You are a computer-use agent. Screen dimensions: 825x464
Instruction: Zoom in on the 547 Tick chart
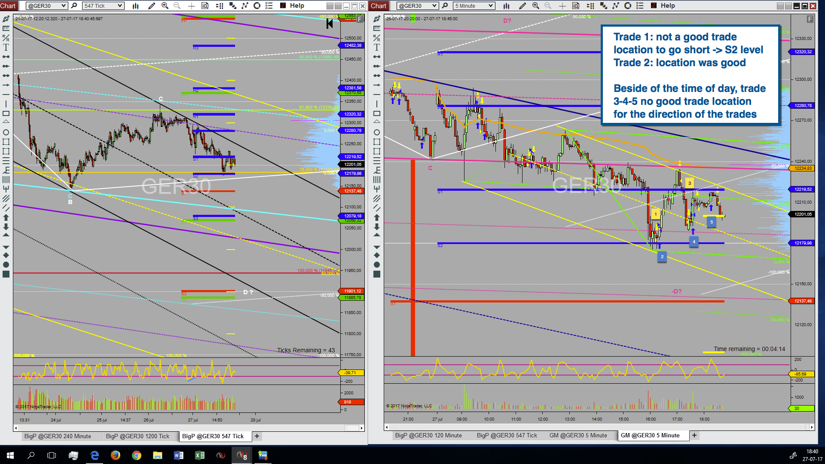(x=165, y=6)
